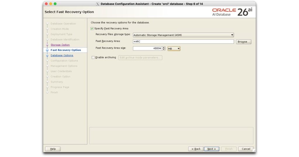Click the Oracle AI Database 26ai logo
The height and width of the screenshot is (157, 299).
click(232, 12)
